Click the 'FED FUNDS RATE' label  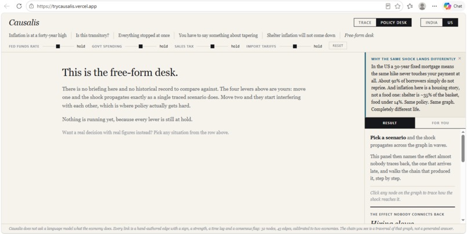point(24,46)
